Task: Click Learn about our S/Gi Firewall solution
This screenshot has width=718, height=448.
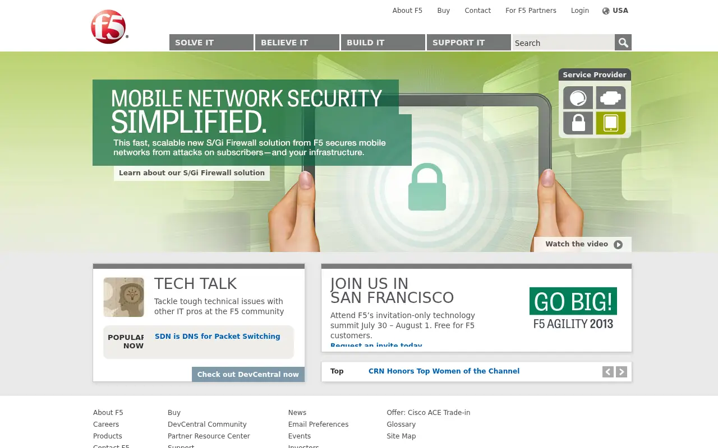Action: 192,173
